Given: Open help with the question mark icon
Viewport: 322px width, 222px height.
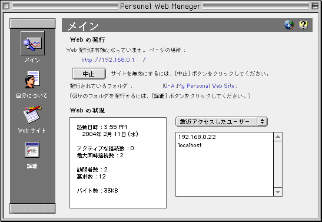Looking at the screenshot, I should (x=303, y=25).
